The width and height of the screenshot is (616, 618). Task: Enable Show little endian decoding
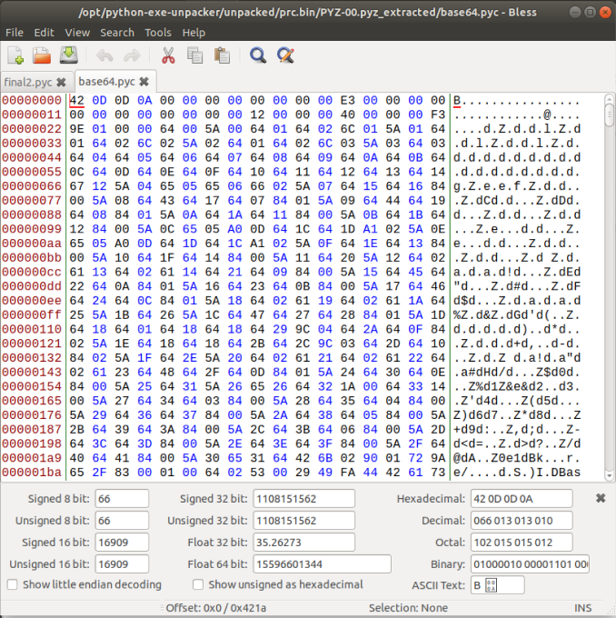click(x=14, y=584)
